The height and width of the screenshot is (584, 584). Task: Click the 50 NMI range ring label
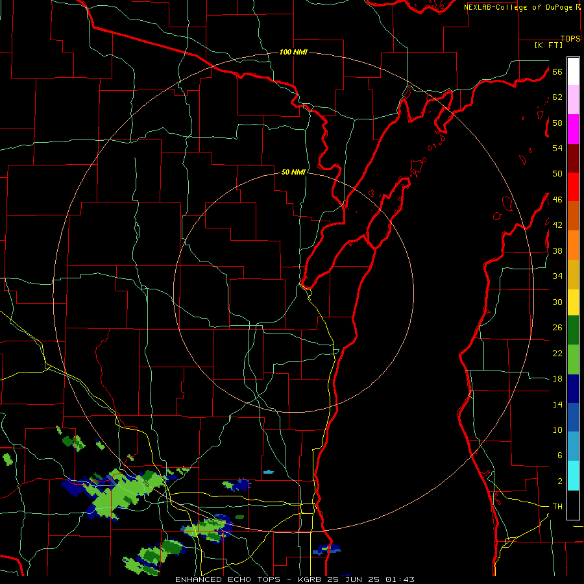click(293, 172)
